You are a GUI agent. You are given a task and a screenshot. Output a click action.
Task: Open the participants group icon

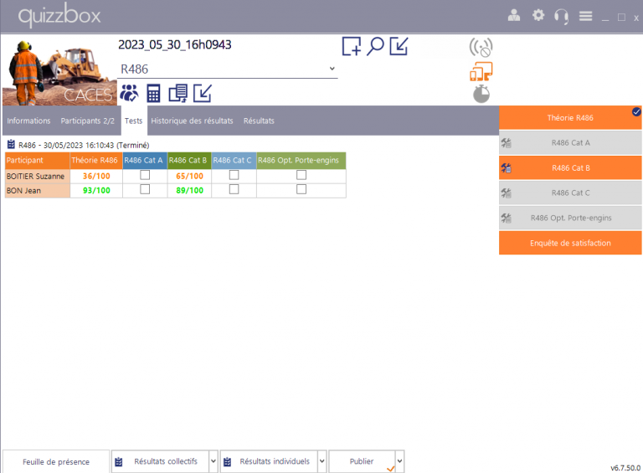pyautogui.click(x=129, y=92)
